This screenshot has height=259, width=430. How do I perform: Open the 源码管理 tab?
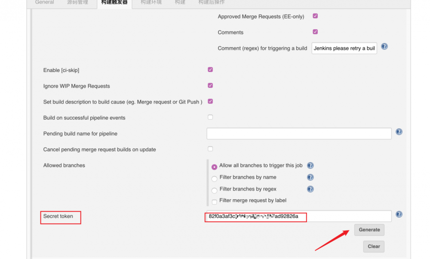click(77, 2)
